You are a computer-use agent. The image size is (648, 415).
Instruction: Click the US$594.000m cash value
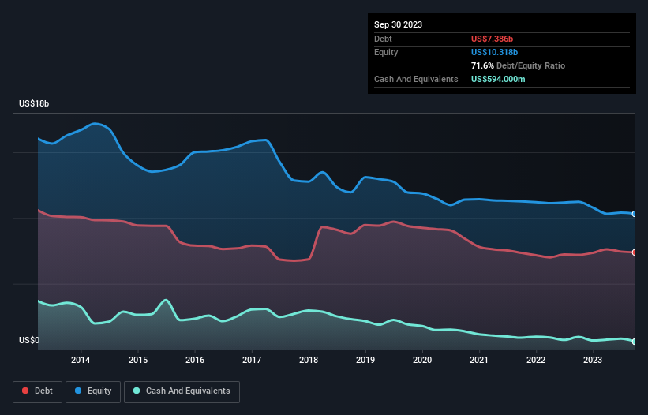click(x=498, y=79)
